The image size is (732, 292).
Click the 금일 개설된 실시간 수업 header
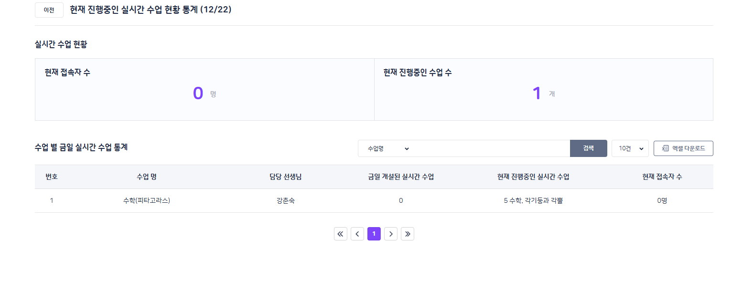coord(401,177)
